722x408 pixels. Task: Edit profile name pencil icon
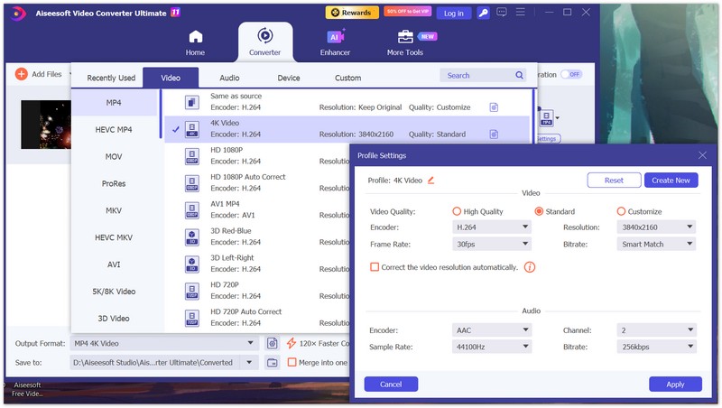click(x=430, y=180)
